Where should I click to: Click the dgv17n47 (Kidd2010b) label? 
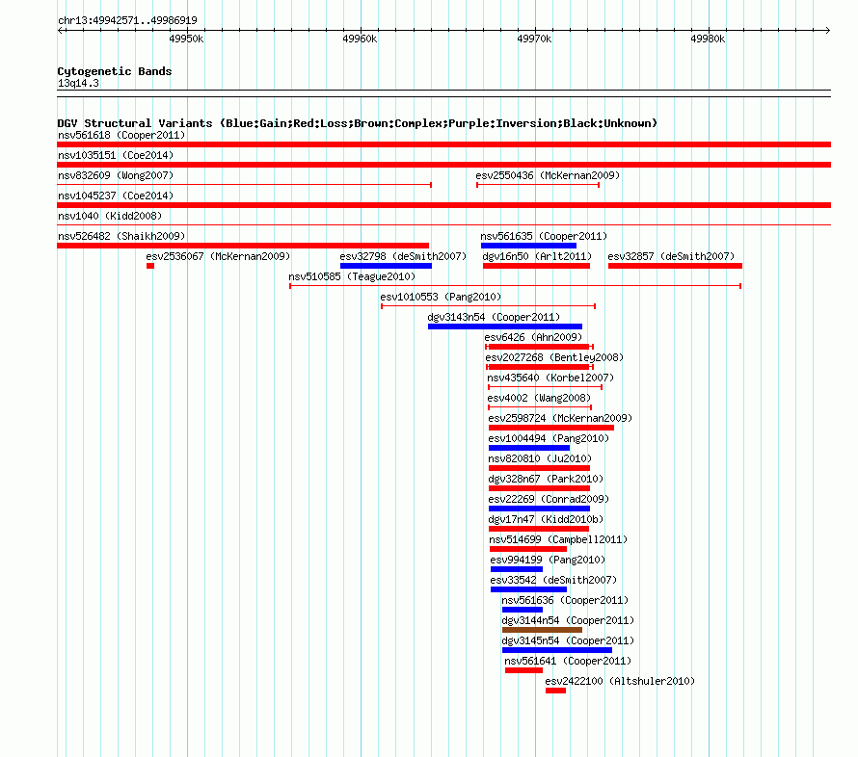[546, 519]
